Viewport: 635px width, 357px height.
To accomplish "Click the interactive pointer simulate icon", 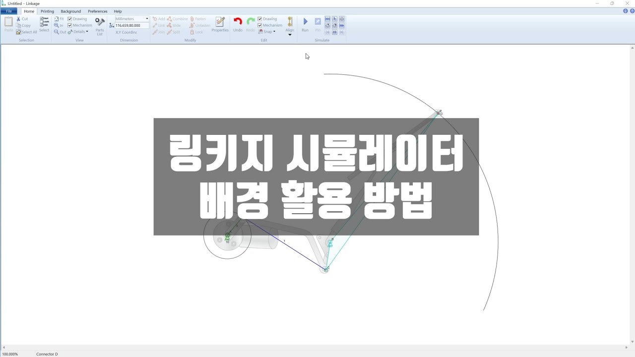I will [335, 19].
